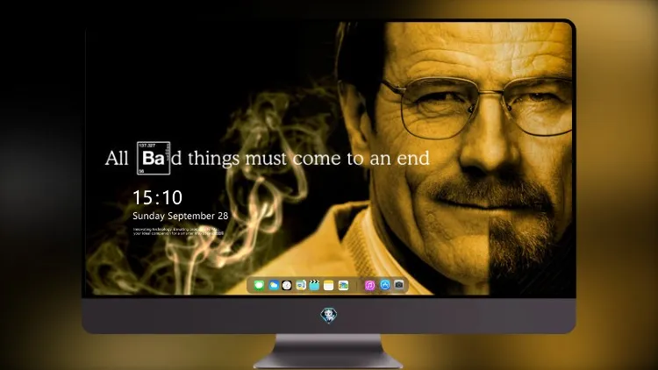Launch the clapperboard video app in dock
Viewport: 658px width, 370px height.
coord(314,285)
